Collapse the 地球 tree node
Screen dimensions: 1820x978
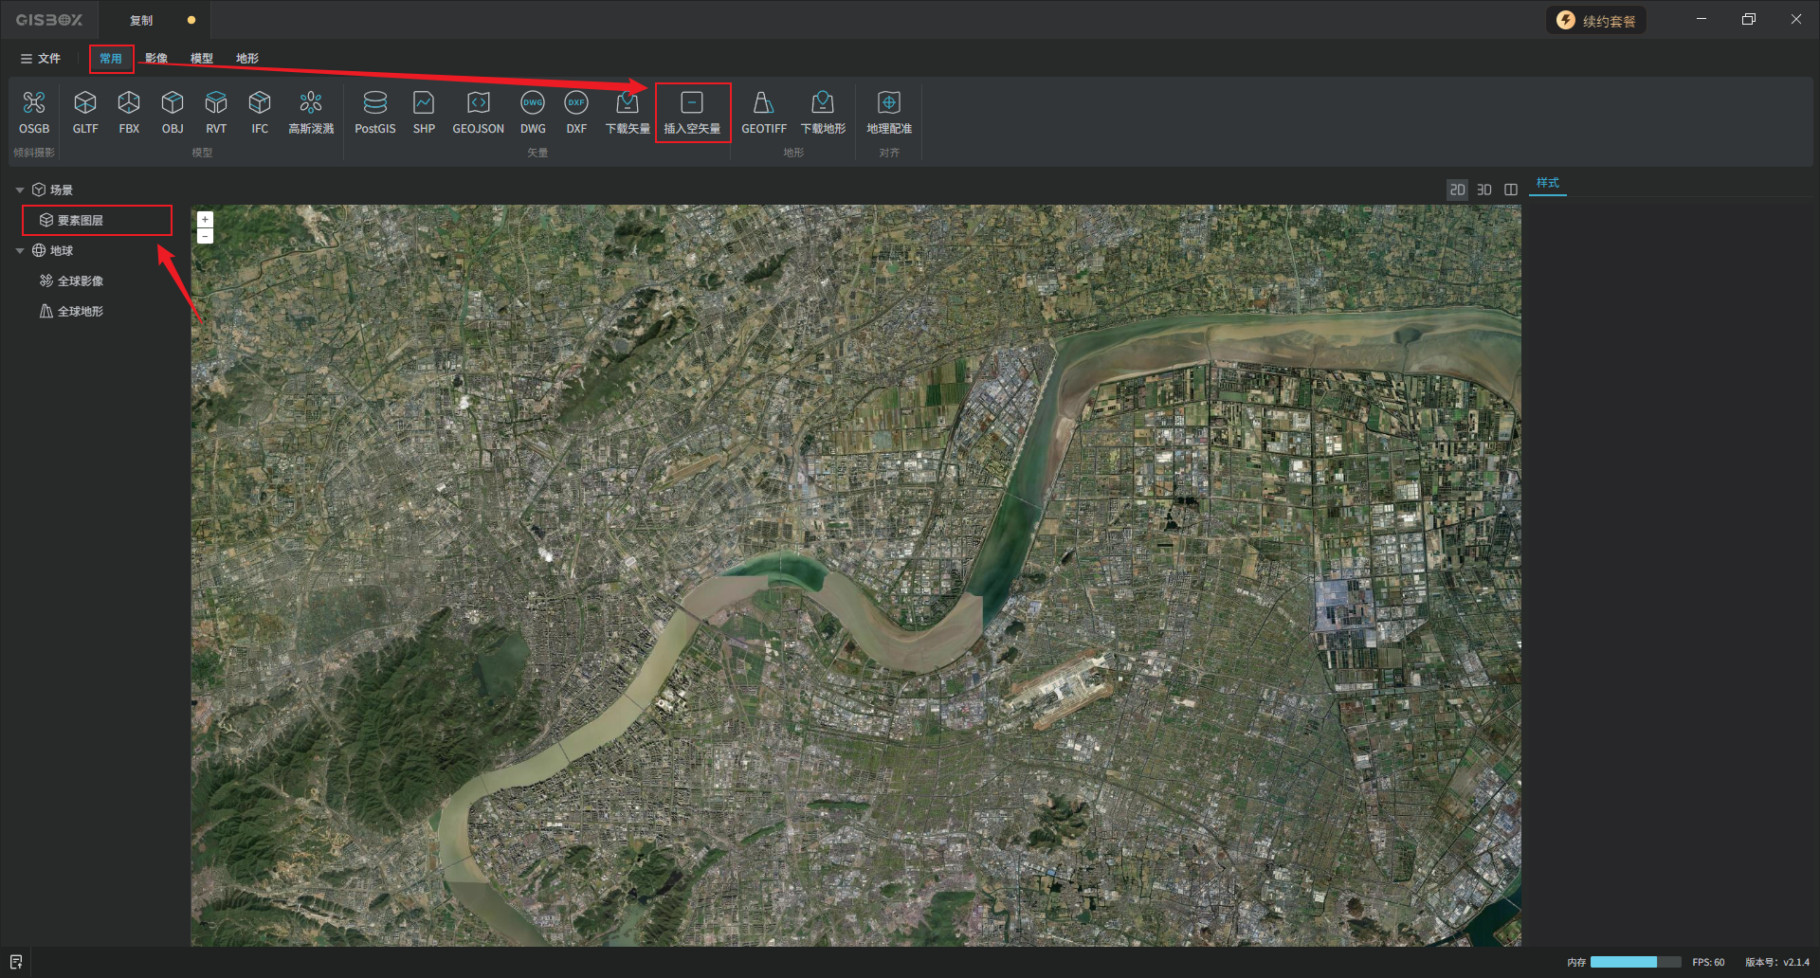click(20, 251)
